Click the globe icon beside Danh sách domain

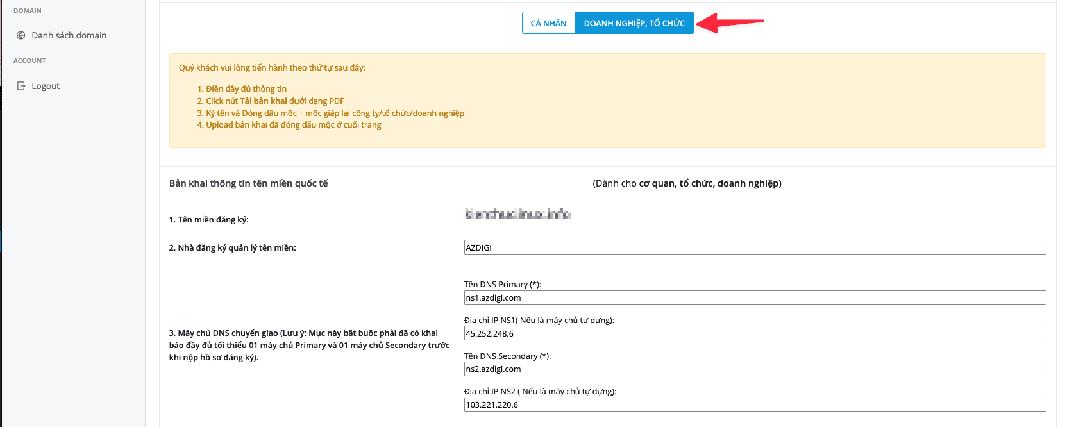coord(21,35)
